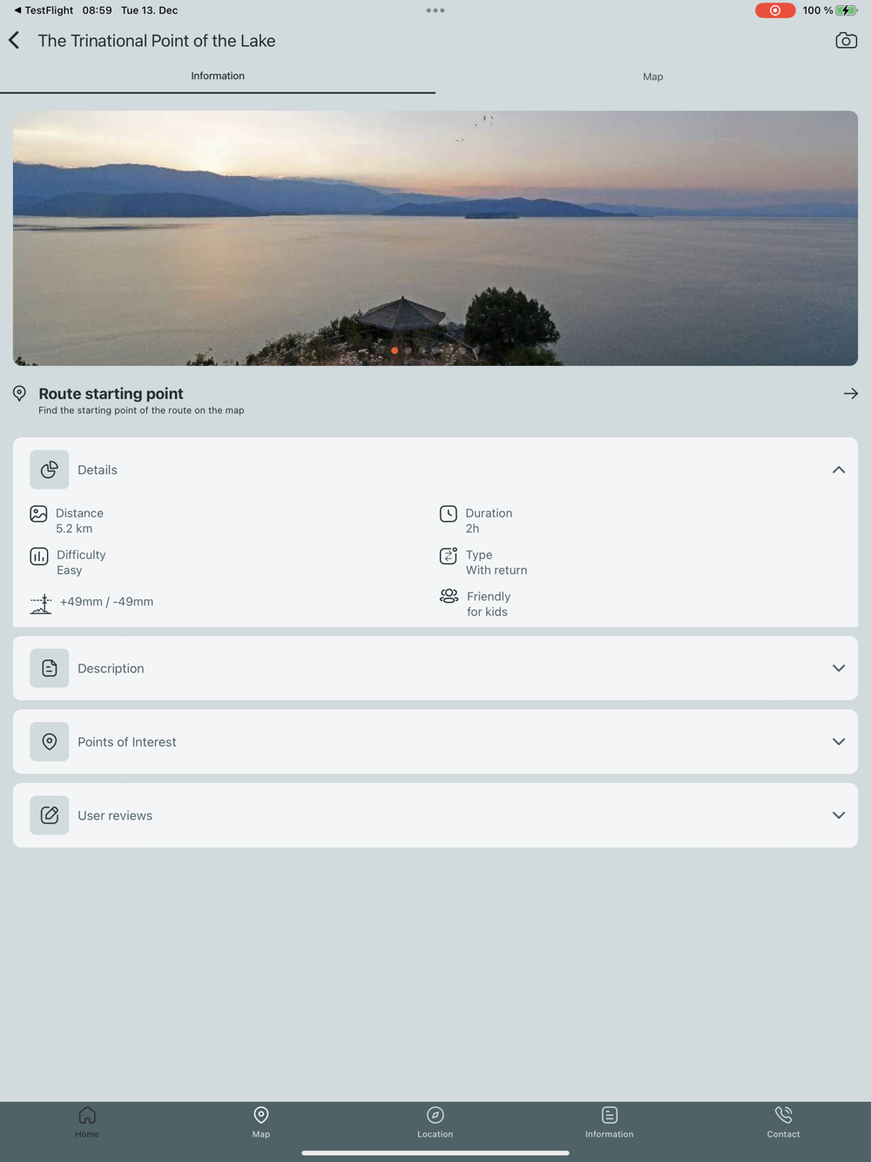Image resolution: width=871 pixels, height=1162 pixels.
Task: Expand the Points of Interest chevron
Action: 839,741
